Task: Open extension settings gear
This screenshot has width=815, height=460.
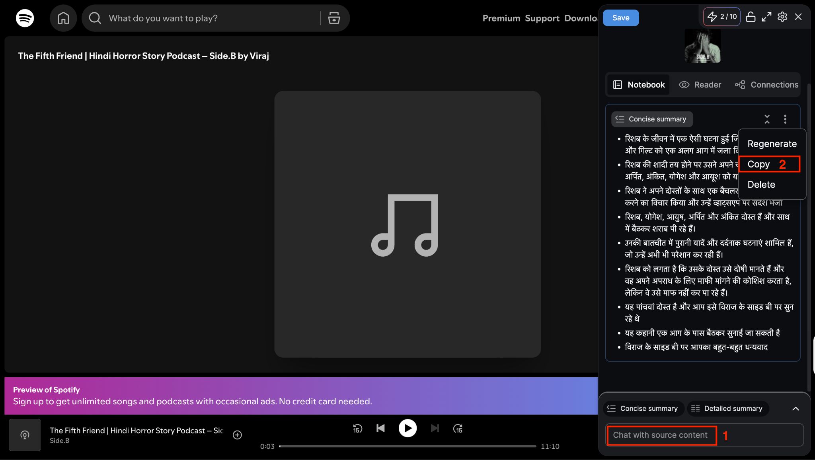Action: pos(782,17)
